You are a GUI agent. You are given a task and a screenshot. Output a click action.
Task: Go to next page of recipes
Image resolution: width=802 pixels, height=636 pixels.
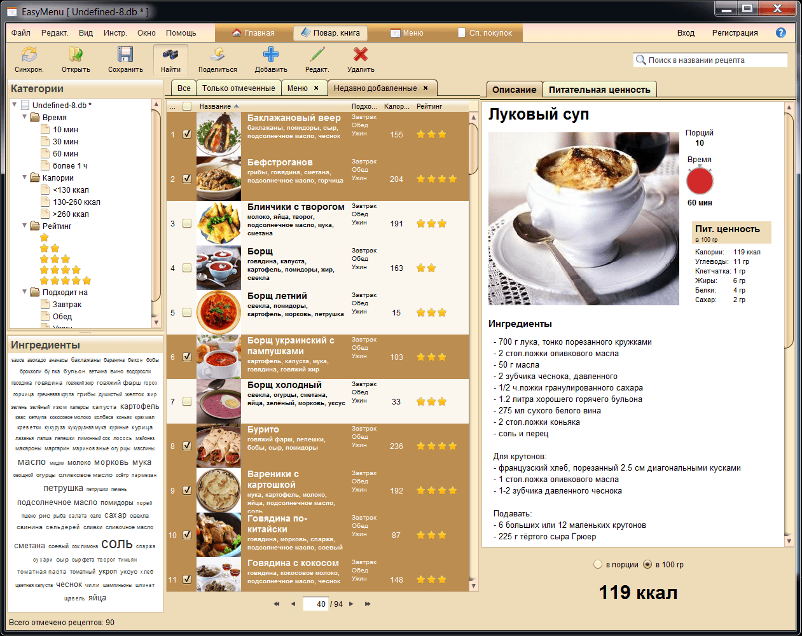(x=352, y=604)
